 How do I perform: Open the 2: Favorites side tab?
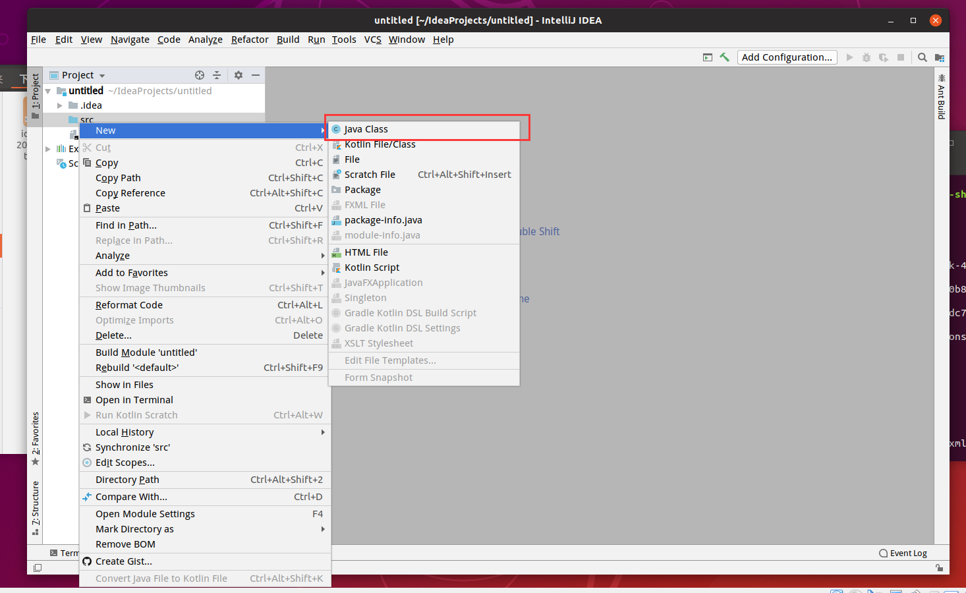click(36, 438)
